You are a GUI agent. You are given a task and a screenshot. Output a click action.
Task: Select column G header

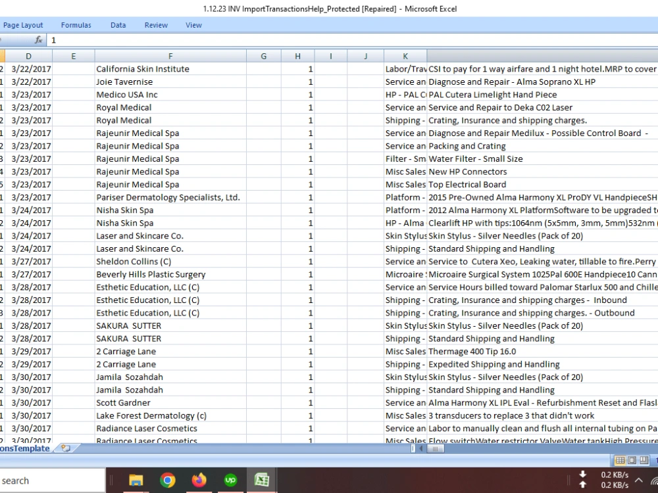click(x=264, y=56)
